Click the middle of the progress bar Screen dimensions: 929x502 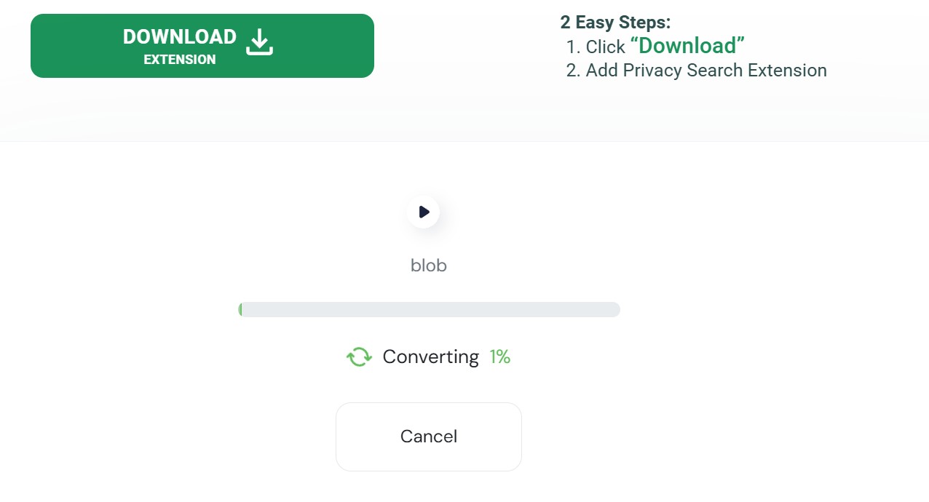(x=429, y=309)
